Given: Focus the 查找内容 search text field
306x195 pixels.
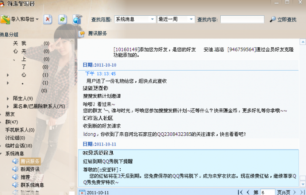Looking at the screenshot, I should point(242,19).
